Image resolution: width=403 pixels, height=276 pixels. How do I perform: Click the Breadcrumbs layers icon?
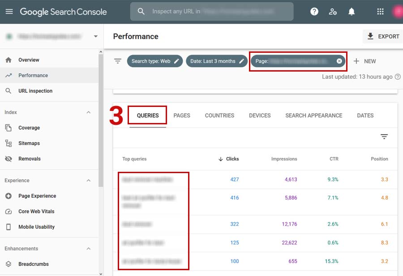(9, 264)
